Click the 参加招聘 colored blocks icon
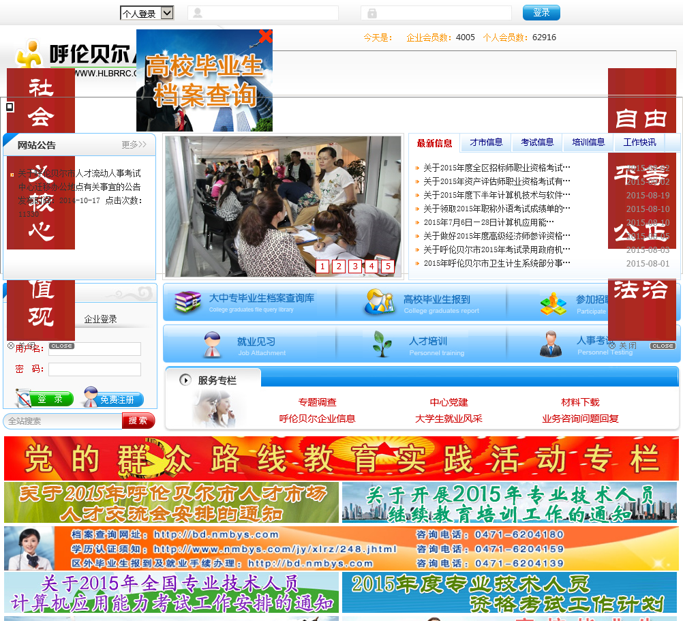 [553, 303]
